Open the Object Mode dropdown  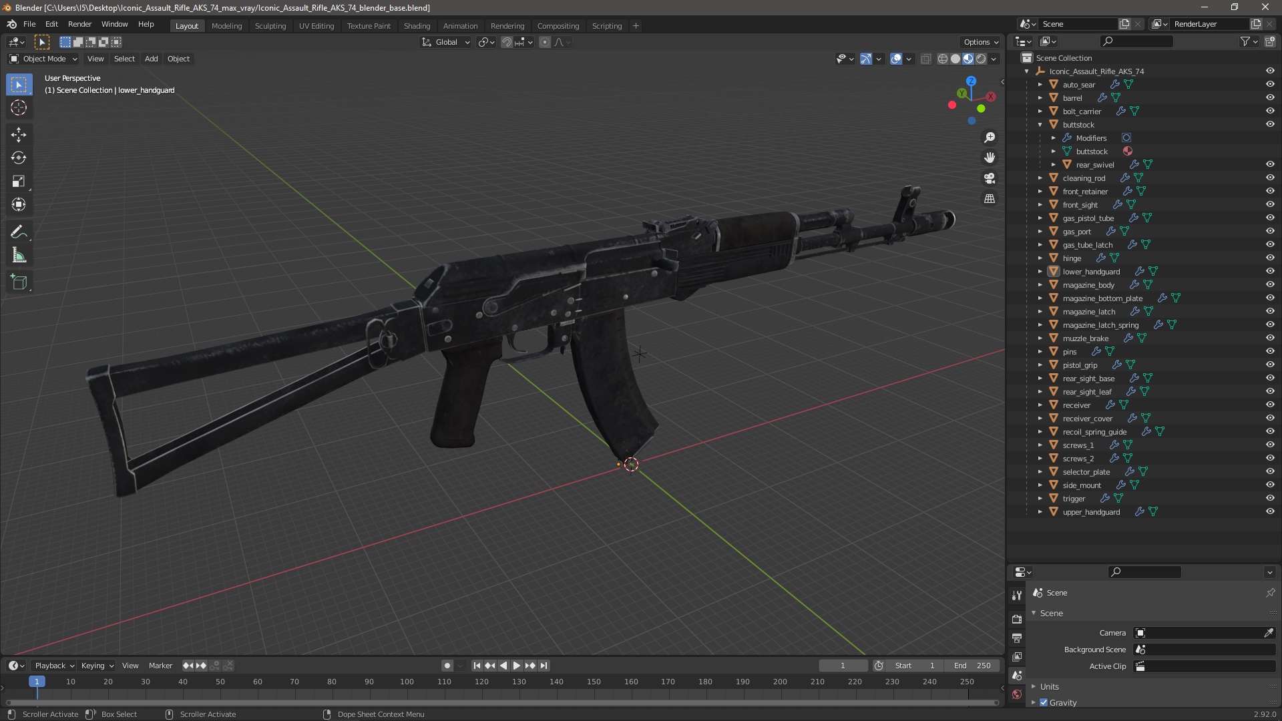(x=43, y=59)
